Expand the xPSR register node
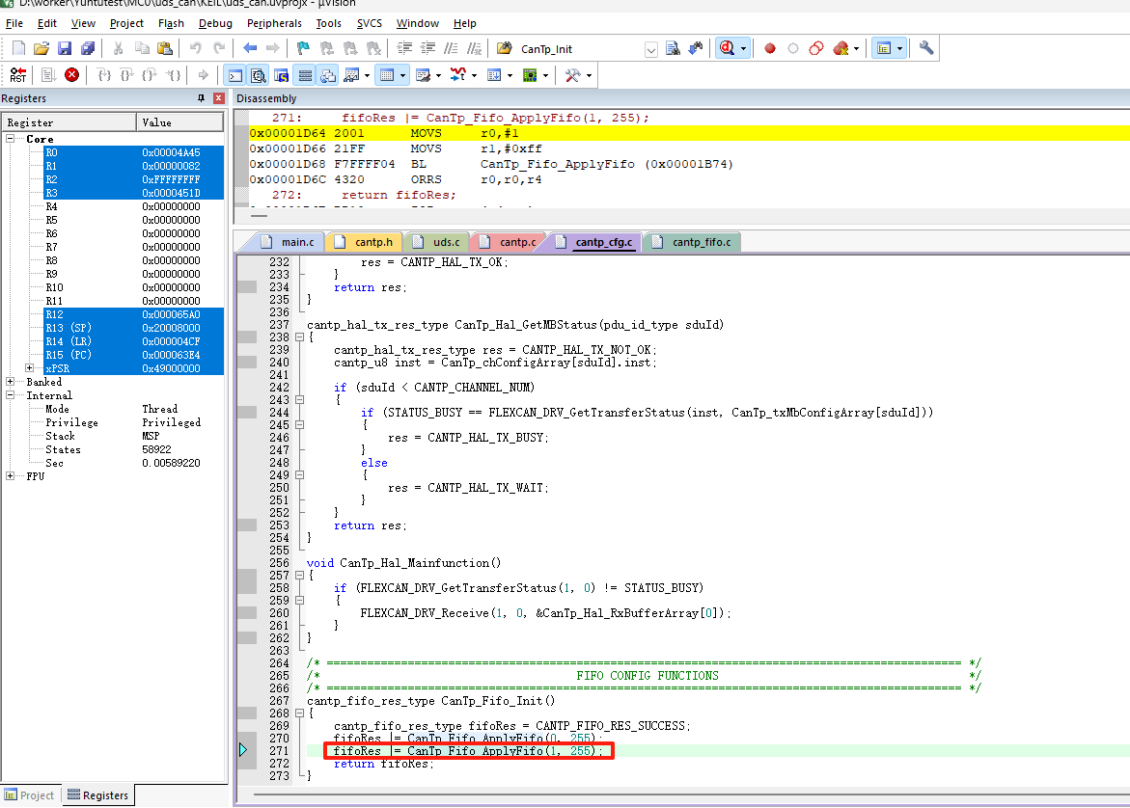Viewport: 1130px width, 808px height. (30, 368)
